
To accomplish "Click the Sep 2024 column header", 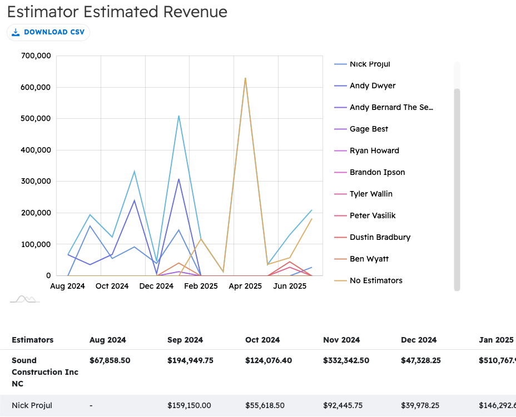I will [x=185, y=340].
